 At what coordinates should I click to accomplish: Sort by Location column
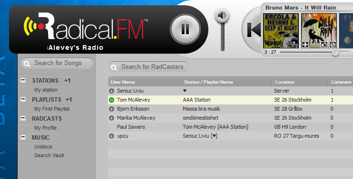click(300, 82)
